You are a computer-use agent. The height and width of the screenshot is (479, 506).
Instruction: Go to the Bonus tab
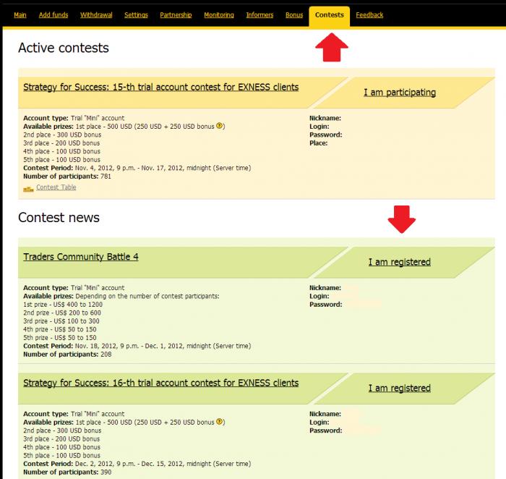294,15
